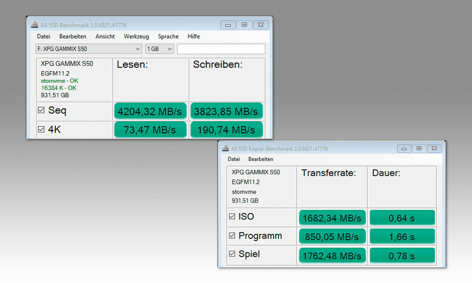Click EGFM11.2 firmware text in Benchmark window
Screen dimensions: 472x283
[x=55, y=73]
